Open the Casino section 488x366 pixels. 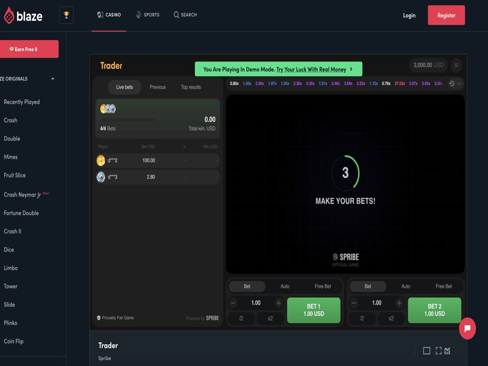[109, 15]
